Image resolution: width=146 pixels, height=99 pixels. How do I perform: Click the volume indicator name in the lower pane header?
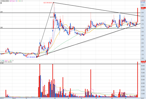coord(3,61)
